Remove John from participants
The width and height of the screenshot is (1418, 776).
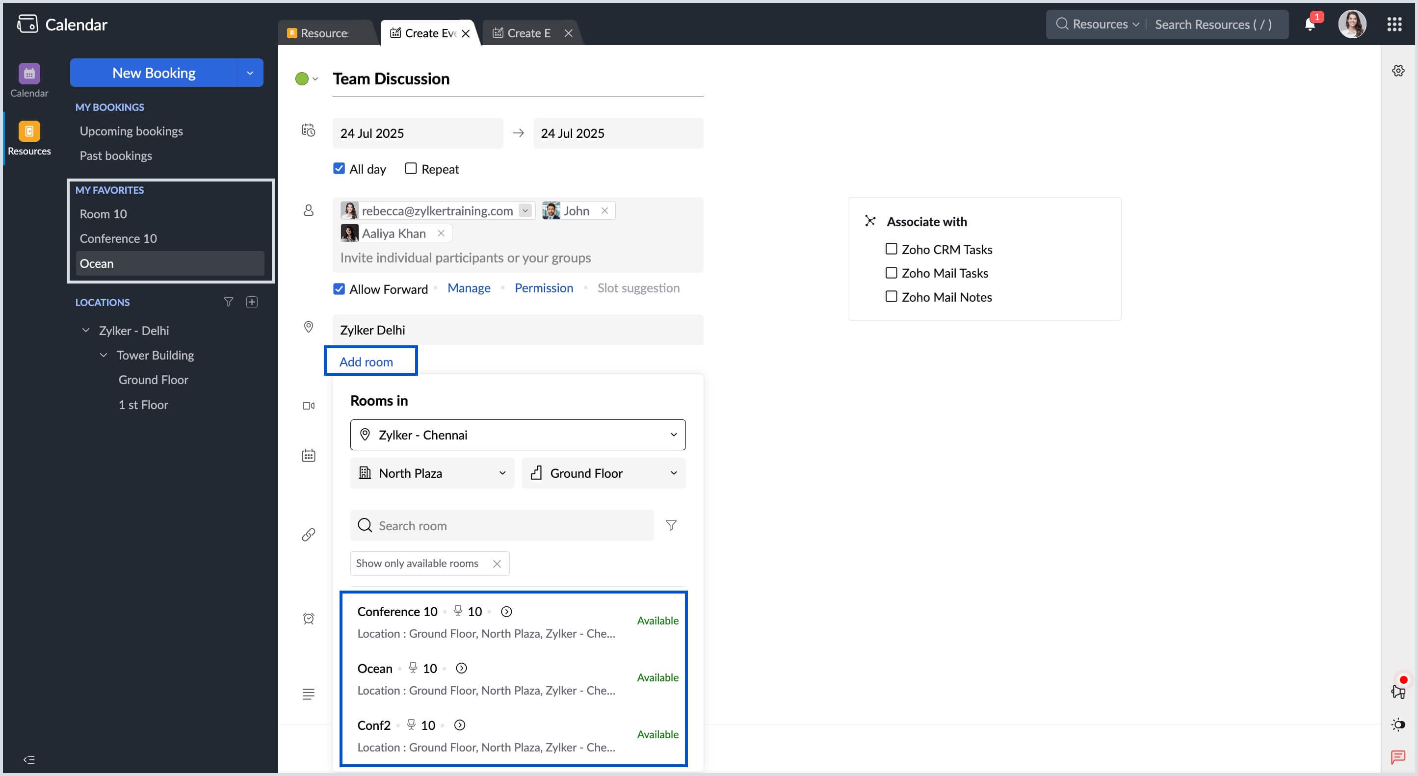tap(604, 211)
